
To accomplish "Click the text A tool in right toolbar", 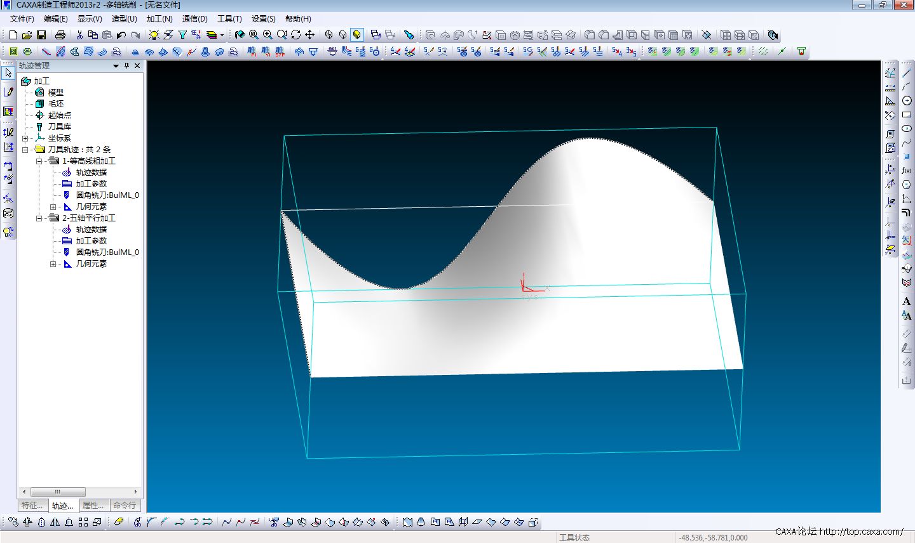I will coord(907,301).
